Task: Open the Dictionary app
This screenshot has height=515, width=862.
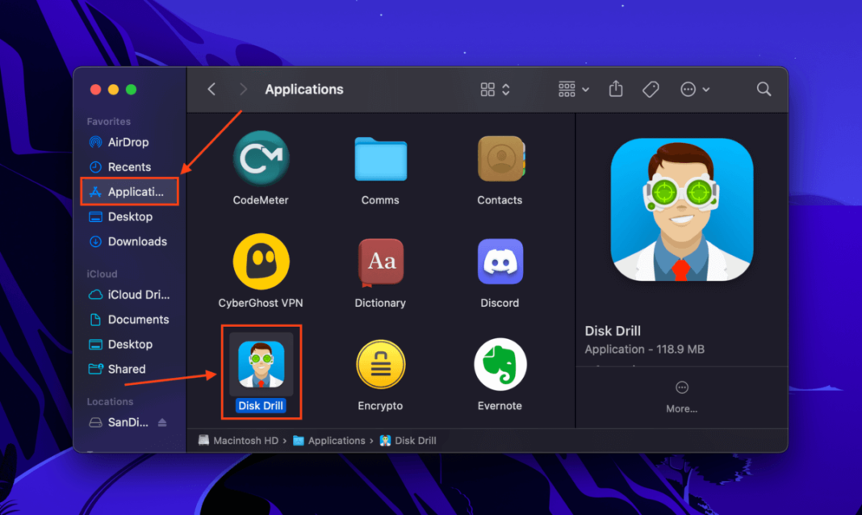Action: click(x=379, y=262)
